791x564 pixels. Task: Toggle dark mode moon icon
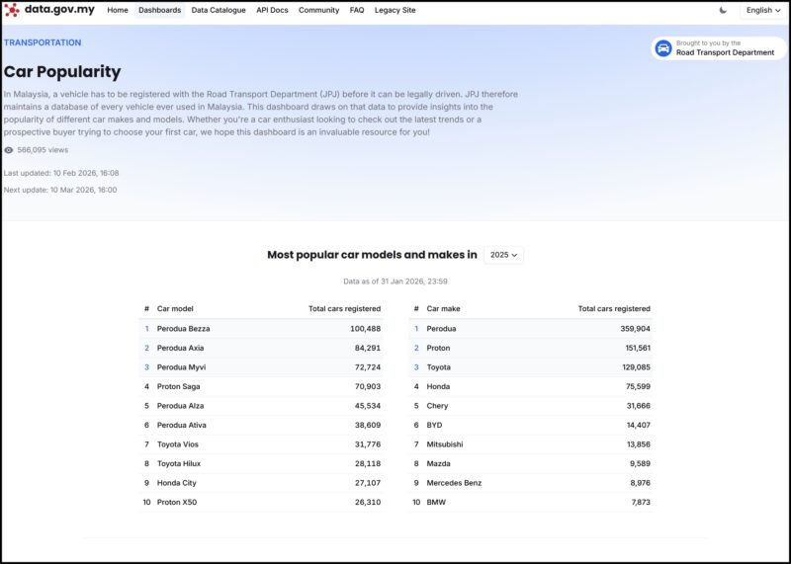(723, 10)
